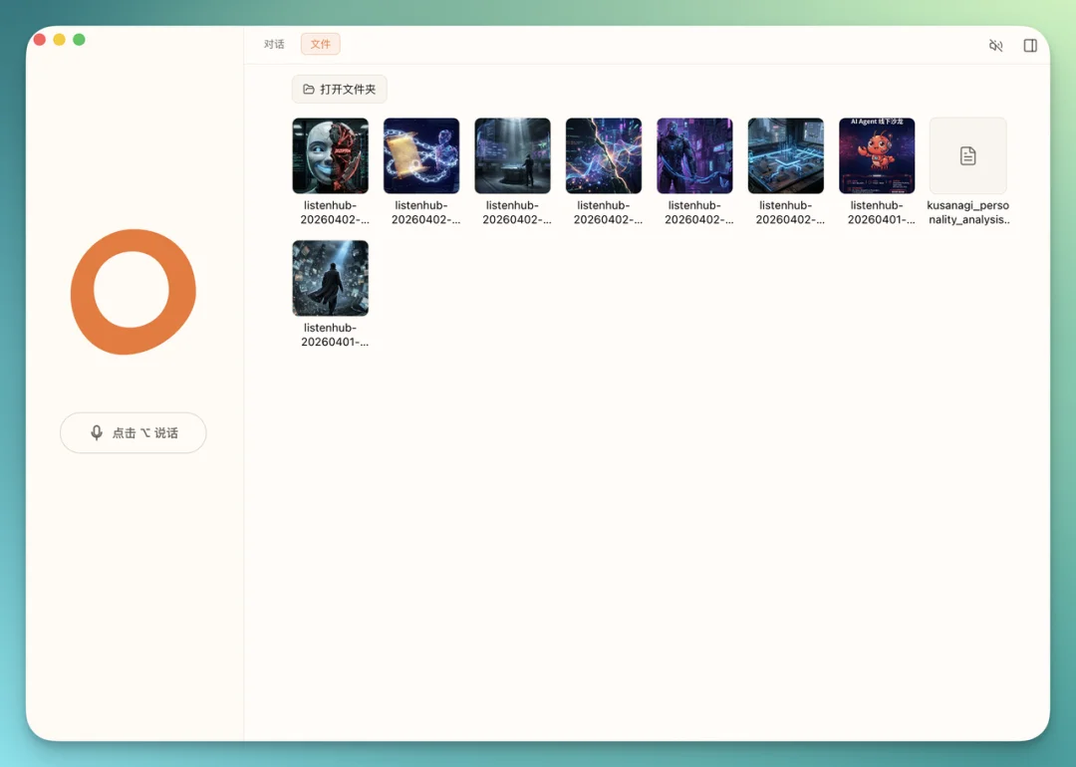The image size is (1076, 767).
Task: Open the man in long coat thumbnail
Action: point(330,278)
